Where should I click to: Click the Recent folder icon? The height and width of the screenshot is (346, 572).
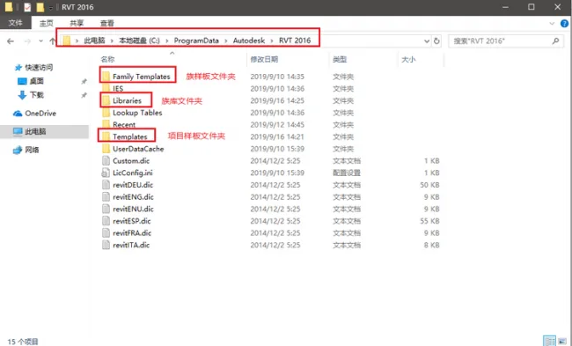tap(106, 124)
